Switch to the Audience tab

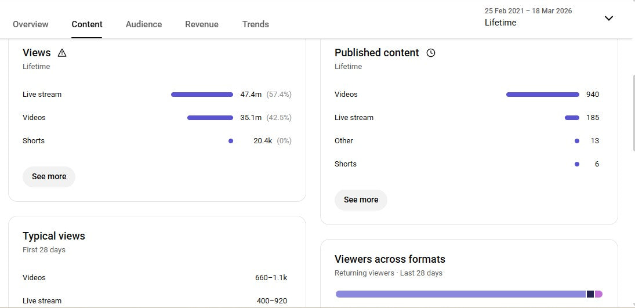144,24
